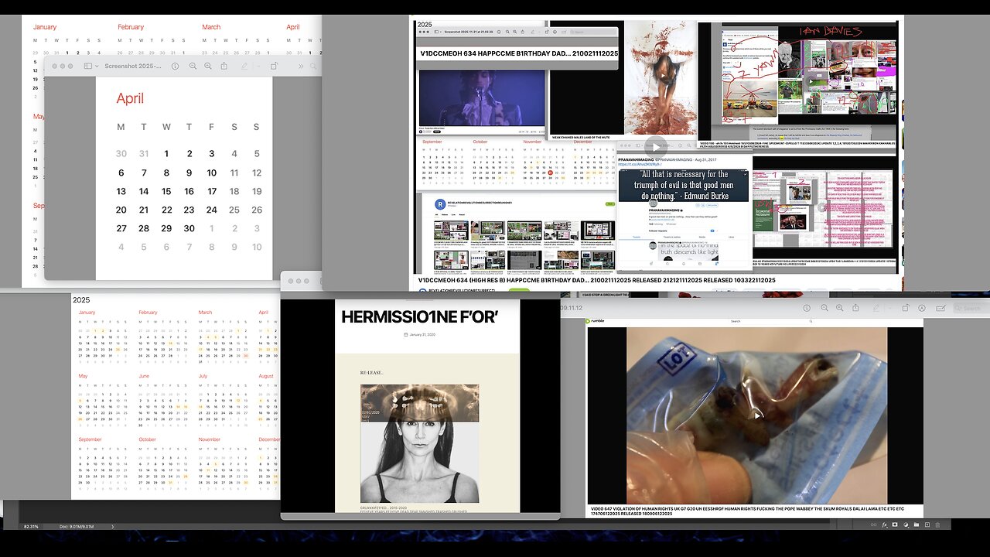Click the blue 'R' channel avatar

coord(440,204)
